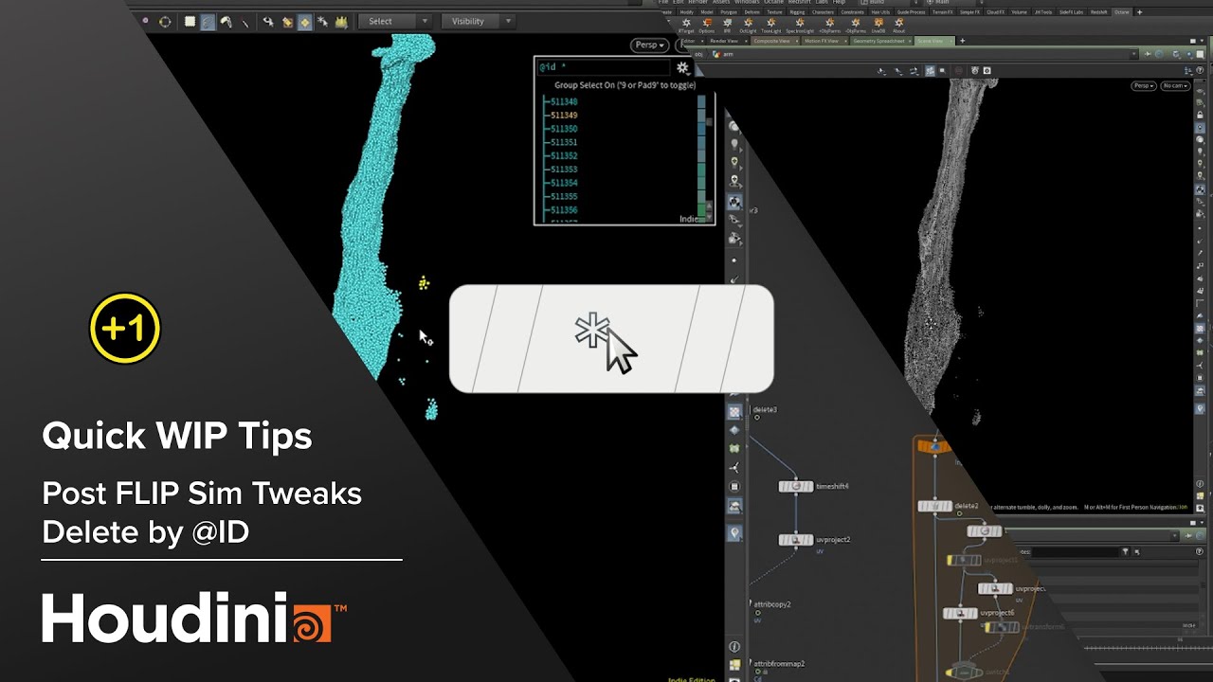
Task: Click the info icon in network editor sidebar
Action: [734, 647]
